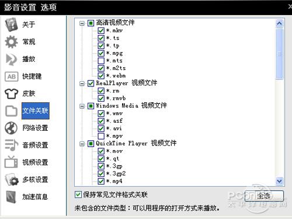Click the 文件关联 folder icon
This screenshot has height=219, width=292.
[11, 111]
